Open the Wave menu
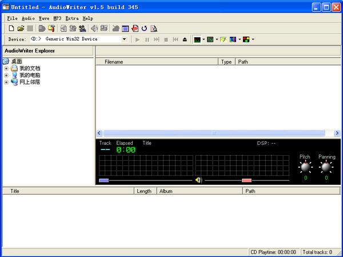The height and width of the screenshot is (257, 343). point(44,18)
